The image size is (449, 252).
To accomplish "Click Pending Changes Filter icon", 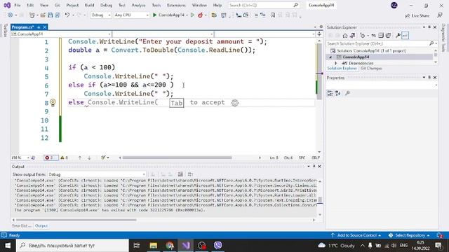I will pyautogui.click(x=363, y=36).
